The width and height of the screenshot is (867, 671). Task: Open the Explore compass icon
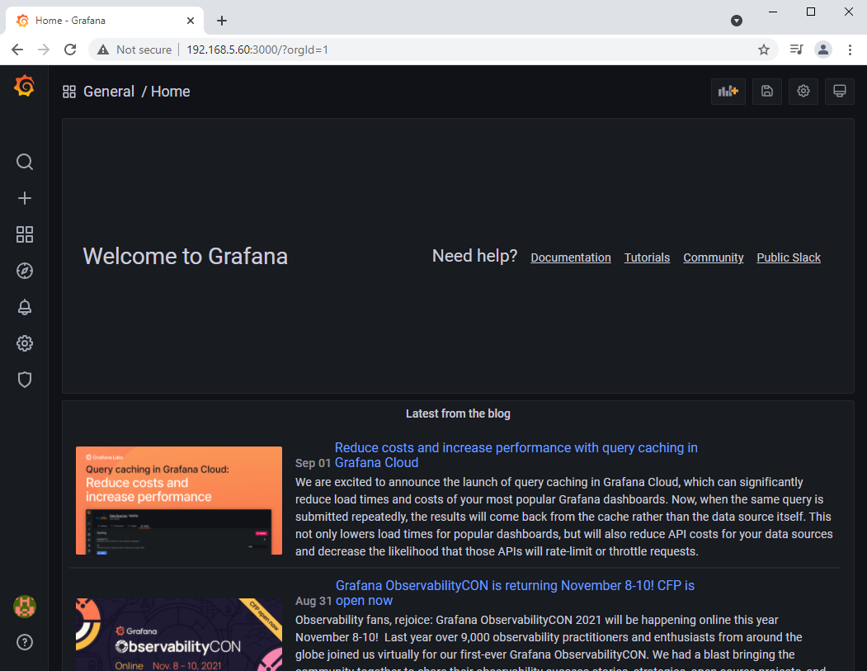[24, 271]
